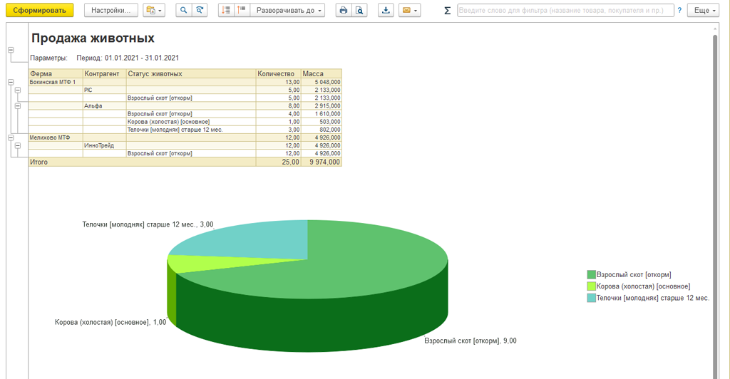Open the send by email dropdown
This screenshot has width=730, height=379.
click(x=409, y=11)
